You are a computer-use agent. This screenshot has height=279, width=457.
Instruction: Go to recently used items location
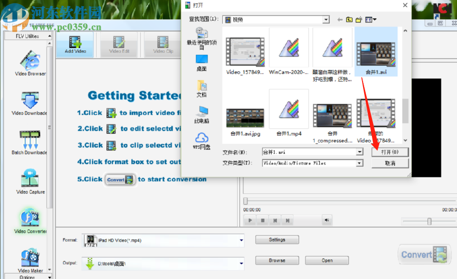coord(201,38)
